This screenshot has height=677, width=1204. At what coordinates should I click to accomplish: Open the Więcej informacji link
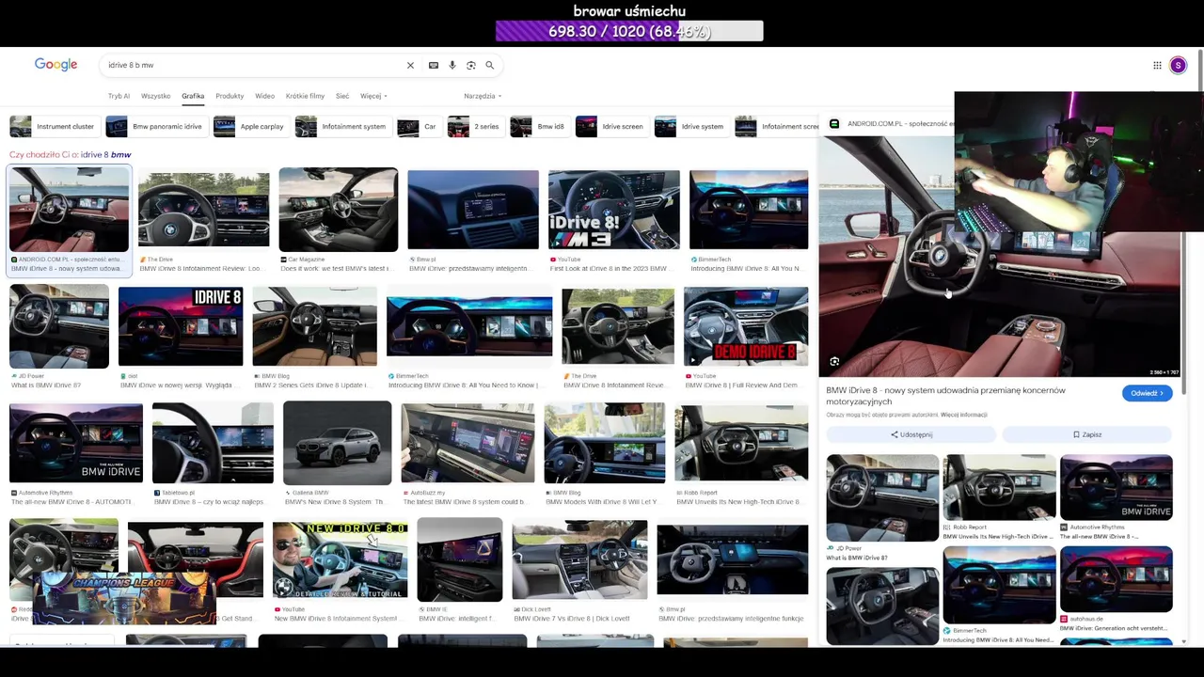pyautogui.click(x=963, y=415)
